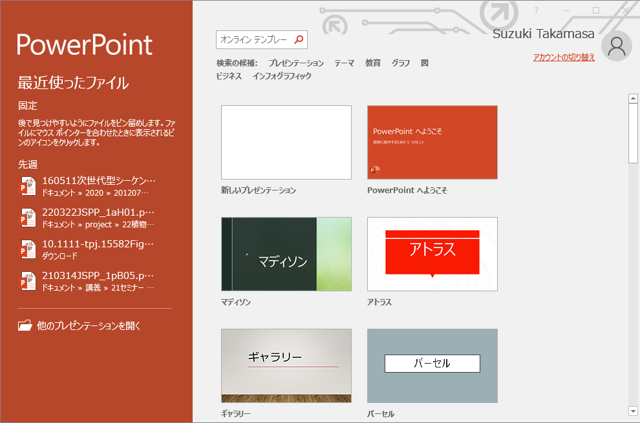Click the search magnifier icon
The height and width of the screenshot is (423, 640).
299,40
